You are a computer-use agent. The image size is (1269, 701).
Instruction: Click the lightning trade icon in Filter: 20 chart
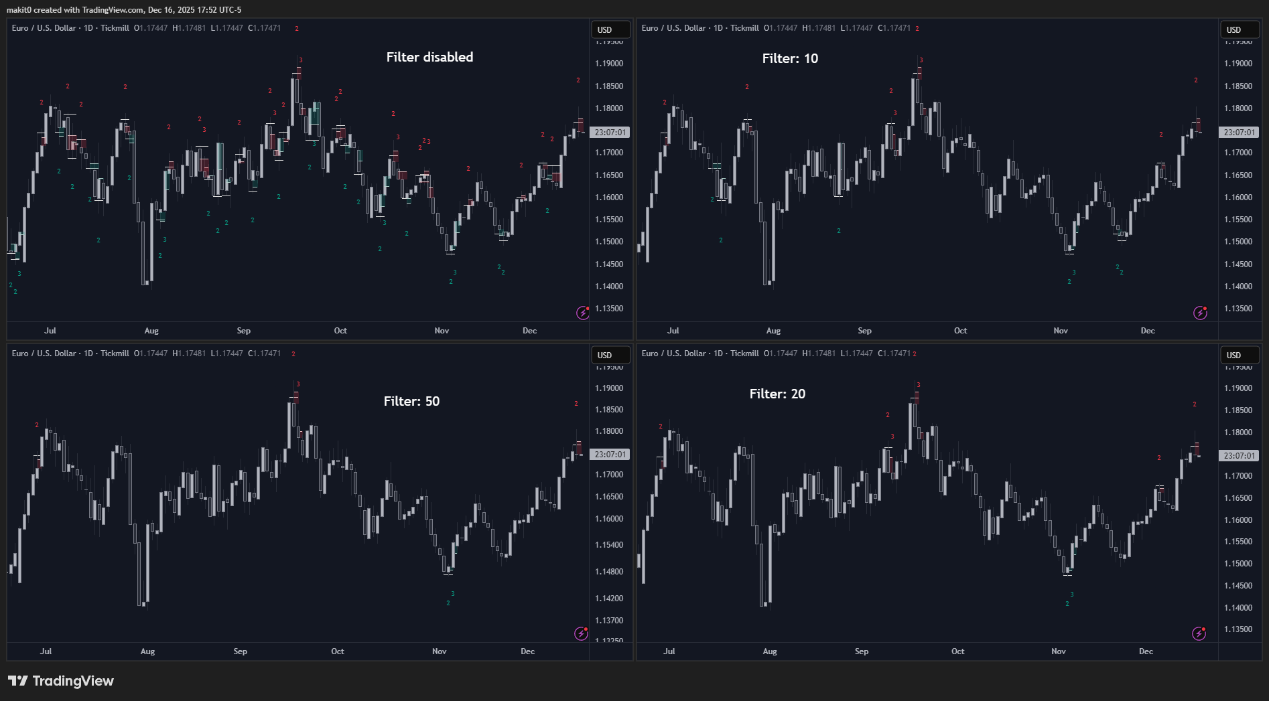click(1199, 633)
